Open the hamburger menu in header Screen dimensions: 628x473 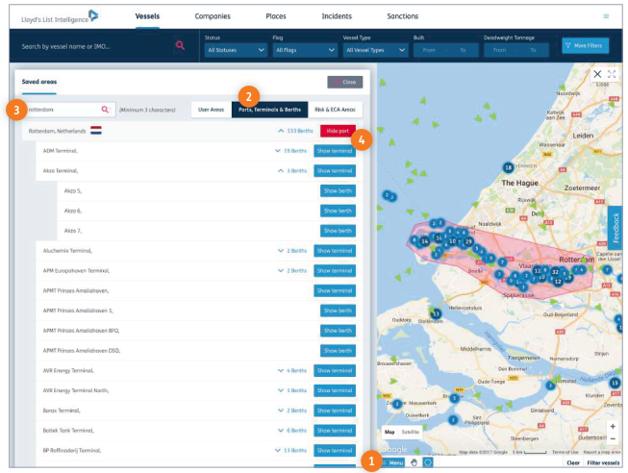click(606, 16)
